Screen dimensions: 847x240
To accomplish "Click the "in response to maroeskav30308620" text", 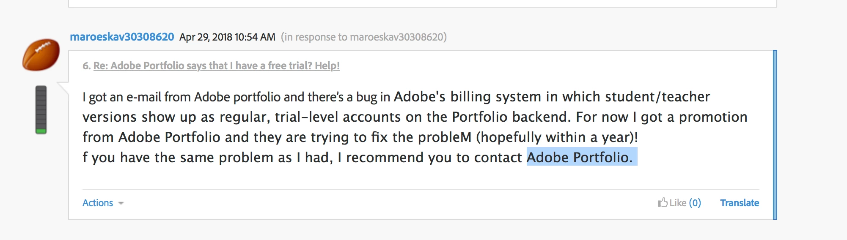I will [364, 37].
